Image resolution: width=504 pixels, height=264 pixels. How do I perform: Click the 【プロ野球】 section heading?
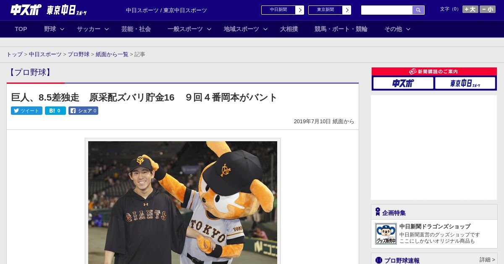point(30,72)
